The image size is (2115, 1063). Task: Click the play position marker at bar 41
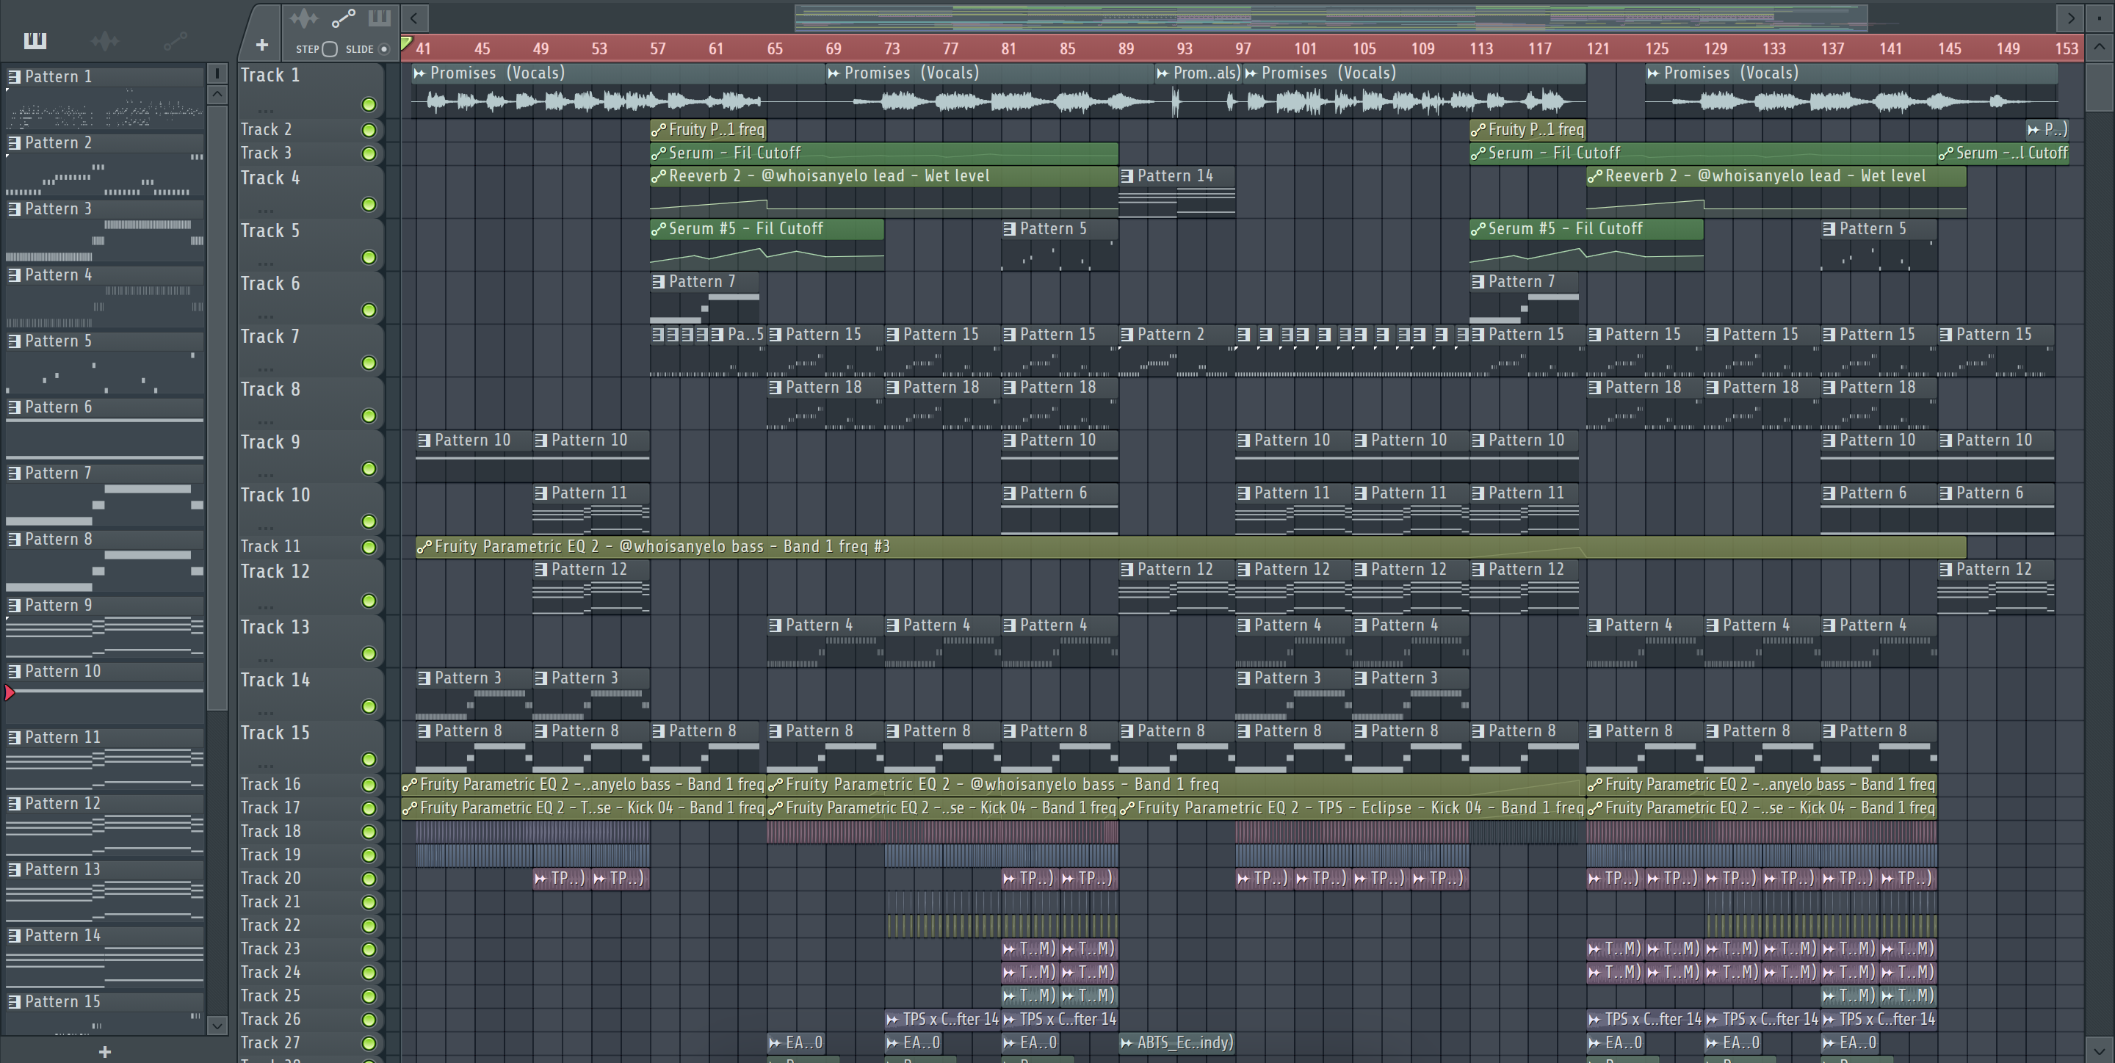pyautogui.click(x=406, y=43)
